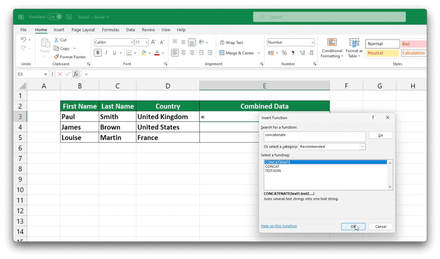Image resolution: width=440 pixels, height=259 pixels.
Task: Switch to the Page Layout tab
Action: [83, 30]
